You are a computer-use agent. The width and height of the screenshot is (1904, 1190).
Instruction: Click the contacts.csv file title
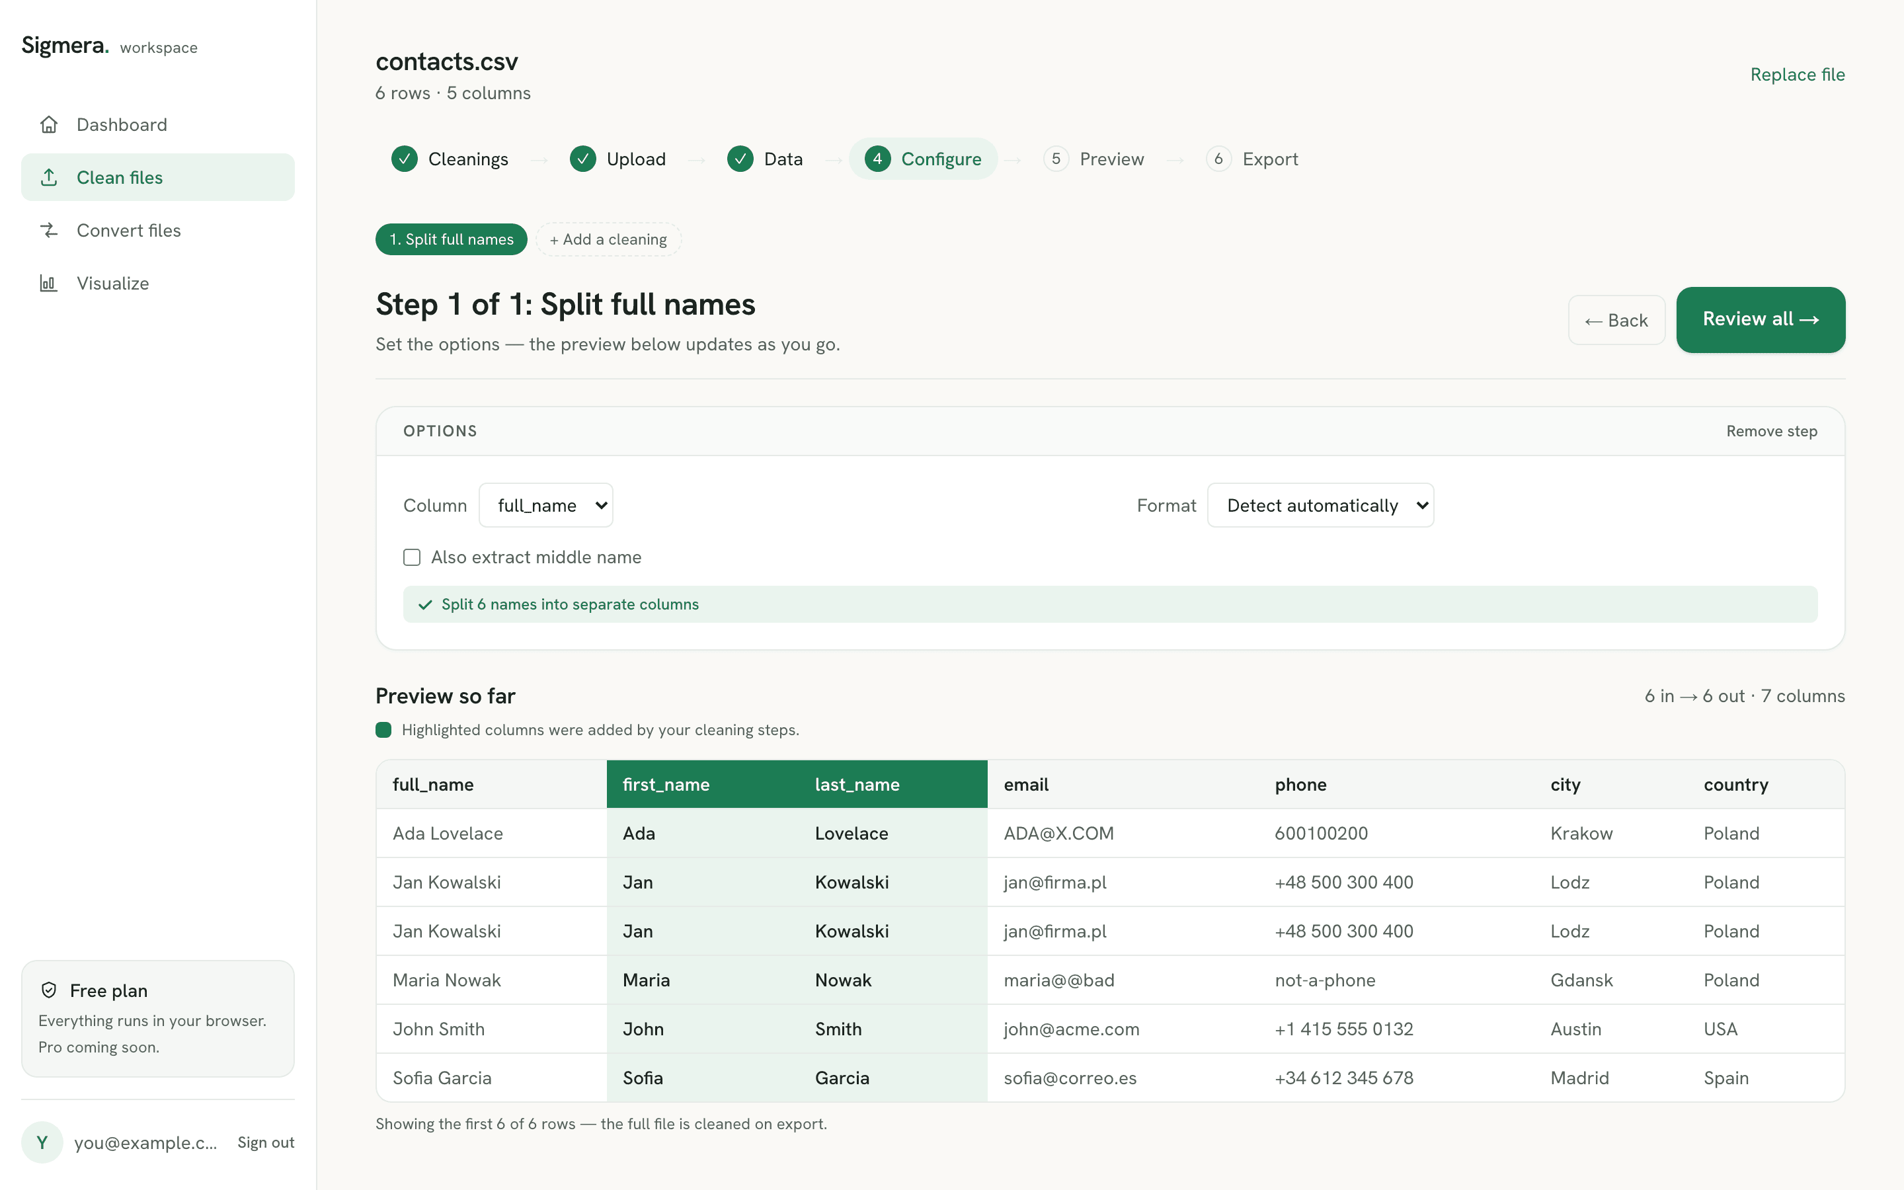tap(447, 61)
